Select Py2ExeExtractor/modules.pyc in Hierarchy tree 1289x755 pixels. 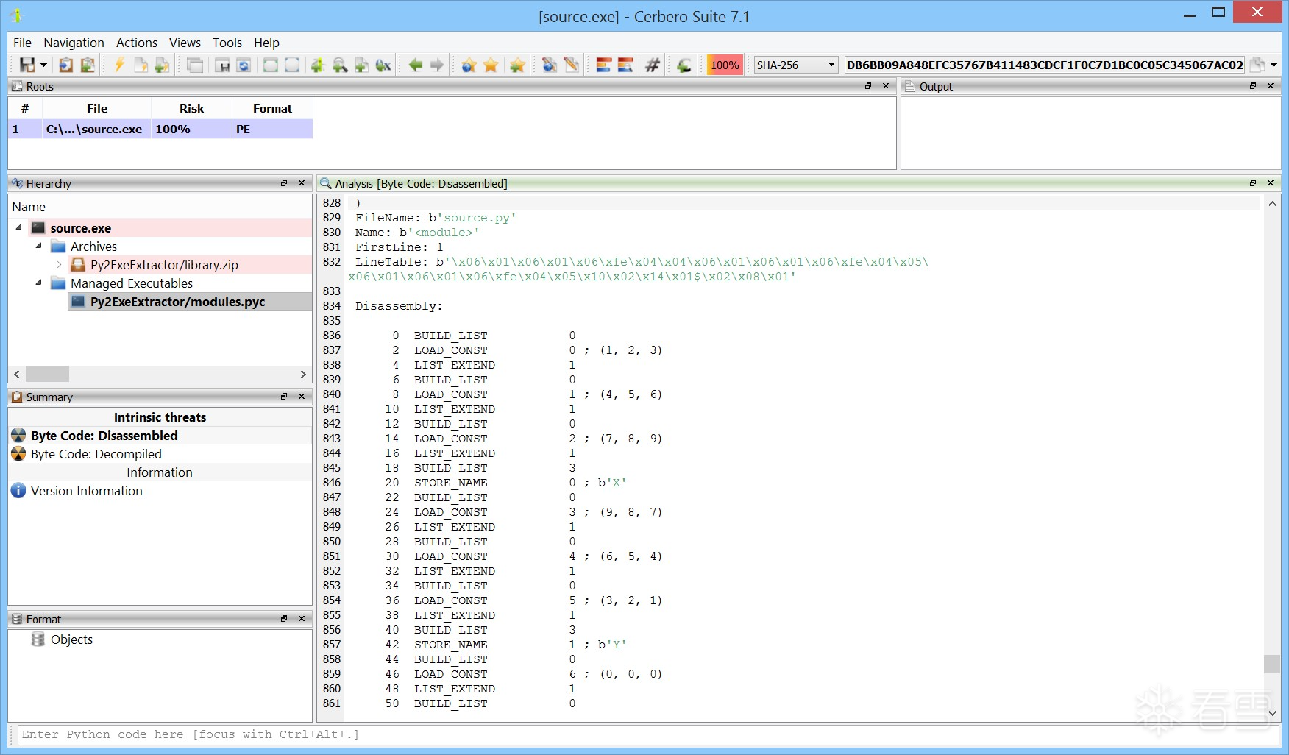click(x=177, y=302)
